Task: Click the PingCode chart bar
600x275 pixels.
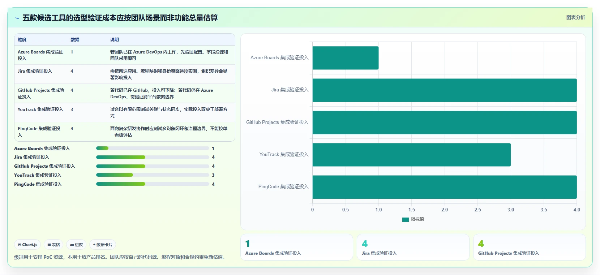Action: tap(445, 187)
